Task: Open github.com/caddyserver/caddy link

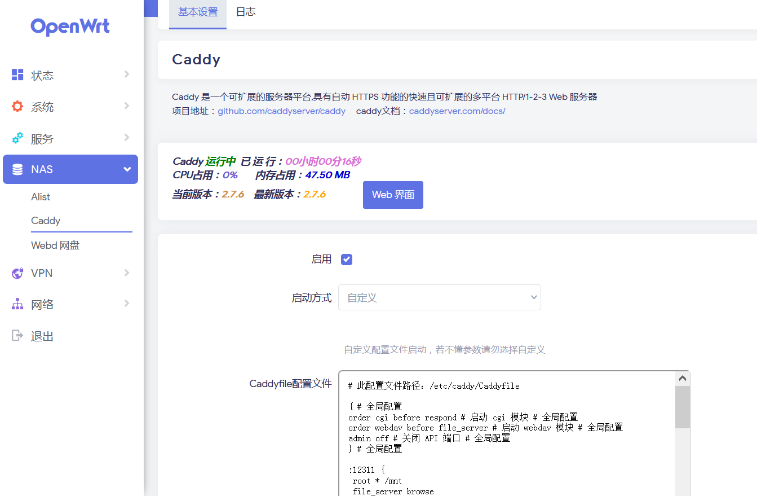Action: [282, 111]
